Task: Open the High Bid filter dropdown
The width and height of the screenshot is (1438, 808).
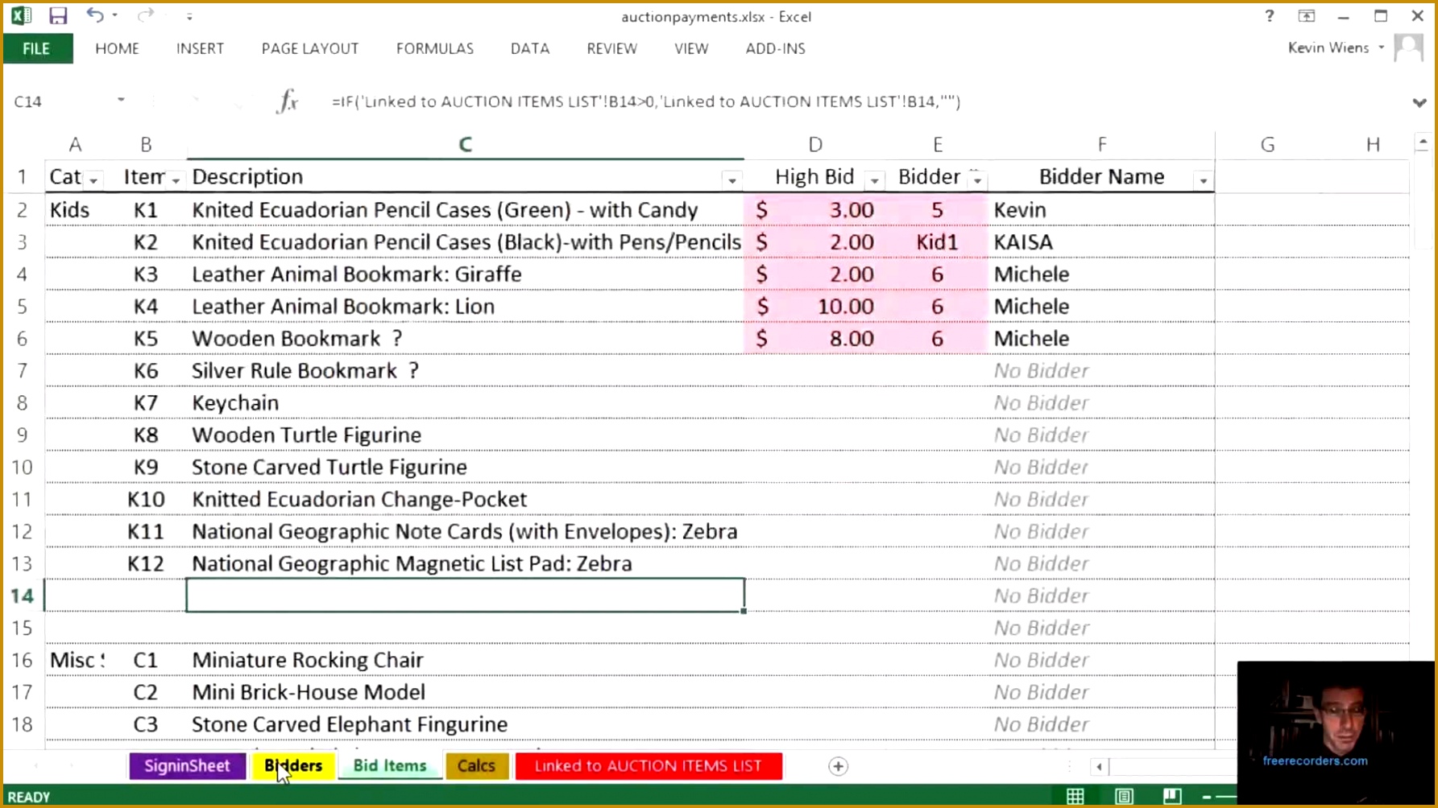Action: click(x=874, y=179)
